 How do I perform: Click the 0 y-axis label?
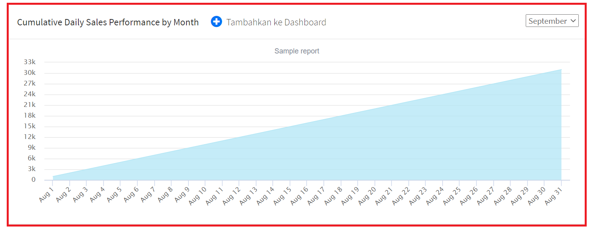(x=34, y=180)
